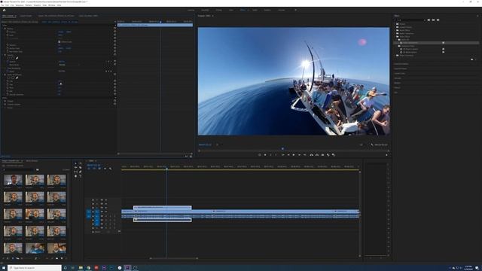Click the Effect Controls mini-timeline playhead

[160, 22]
